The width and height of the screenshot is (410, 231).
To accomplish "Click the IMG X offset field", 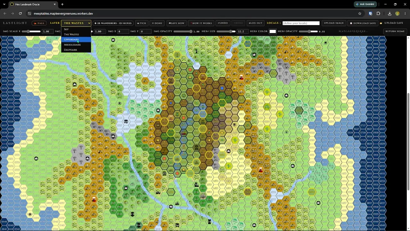I will coord(123,31).
